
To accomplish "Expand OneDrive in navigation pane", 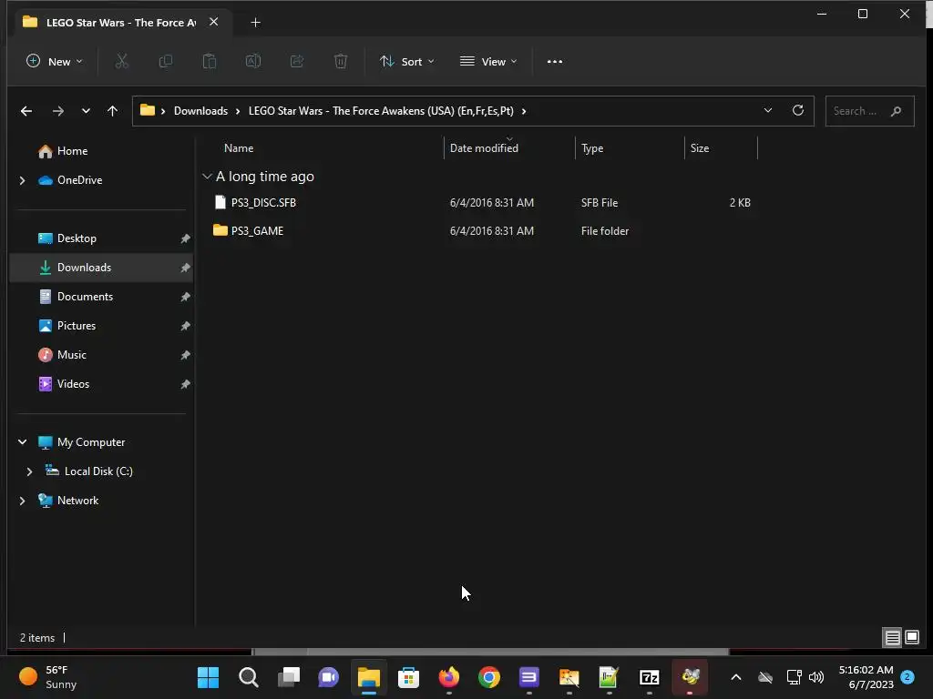I will tap(22, 180).
